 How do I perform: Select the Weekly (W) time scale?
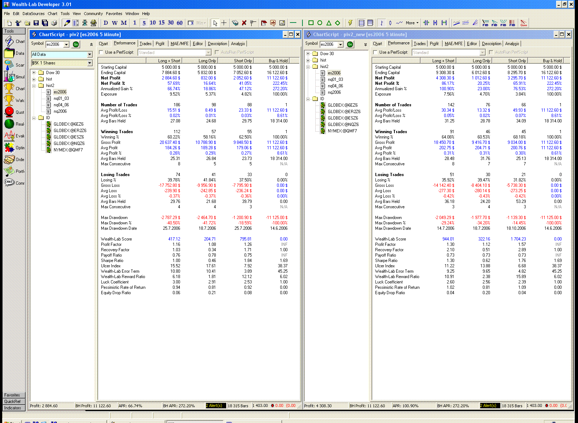coord(115,23)
